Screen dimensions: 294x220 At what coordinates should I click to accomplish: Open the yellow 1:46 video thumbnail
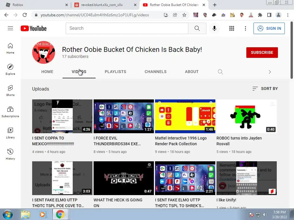[x=185, y=116]
